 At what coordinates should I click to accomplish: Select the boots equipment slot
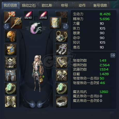click(11, 101)
